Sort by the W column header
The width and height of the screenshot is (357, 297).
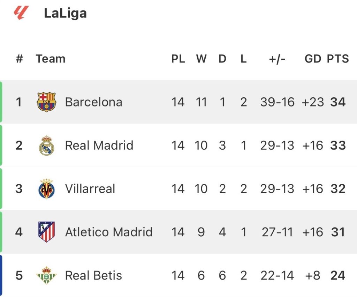(201, 59)
